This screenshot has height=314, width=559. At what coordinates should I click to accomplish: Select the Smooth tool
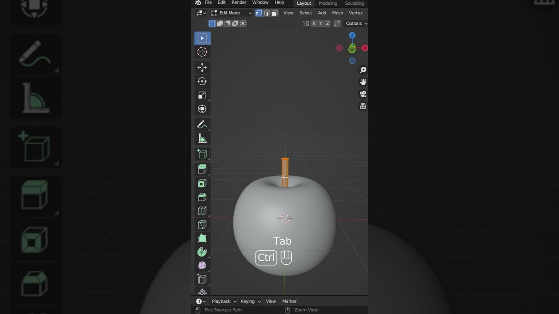click(x=202, y=265)
